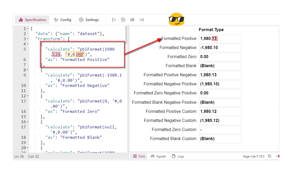This screenshot has height=173, width=291.
Task: Collapse the object at line 12
Action: [28, 96]
